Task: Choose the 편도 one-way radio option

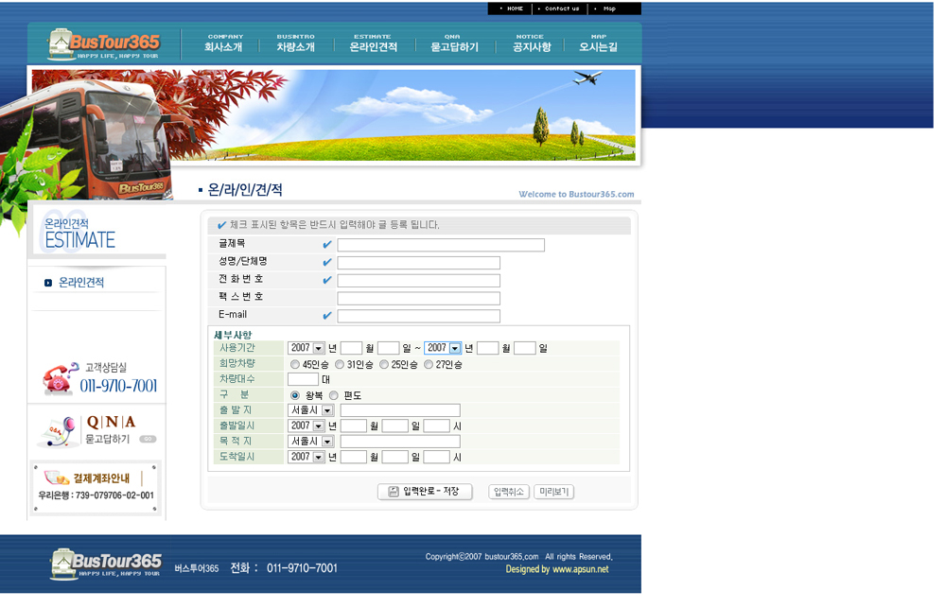Action: click(333, 395)
